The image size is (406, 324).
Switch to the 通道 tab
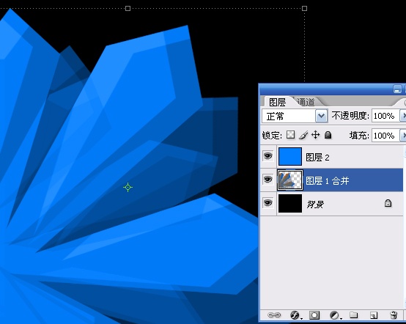[x=306, y=102]
